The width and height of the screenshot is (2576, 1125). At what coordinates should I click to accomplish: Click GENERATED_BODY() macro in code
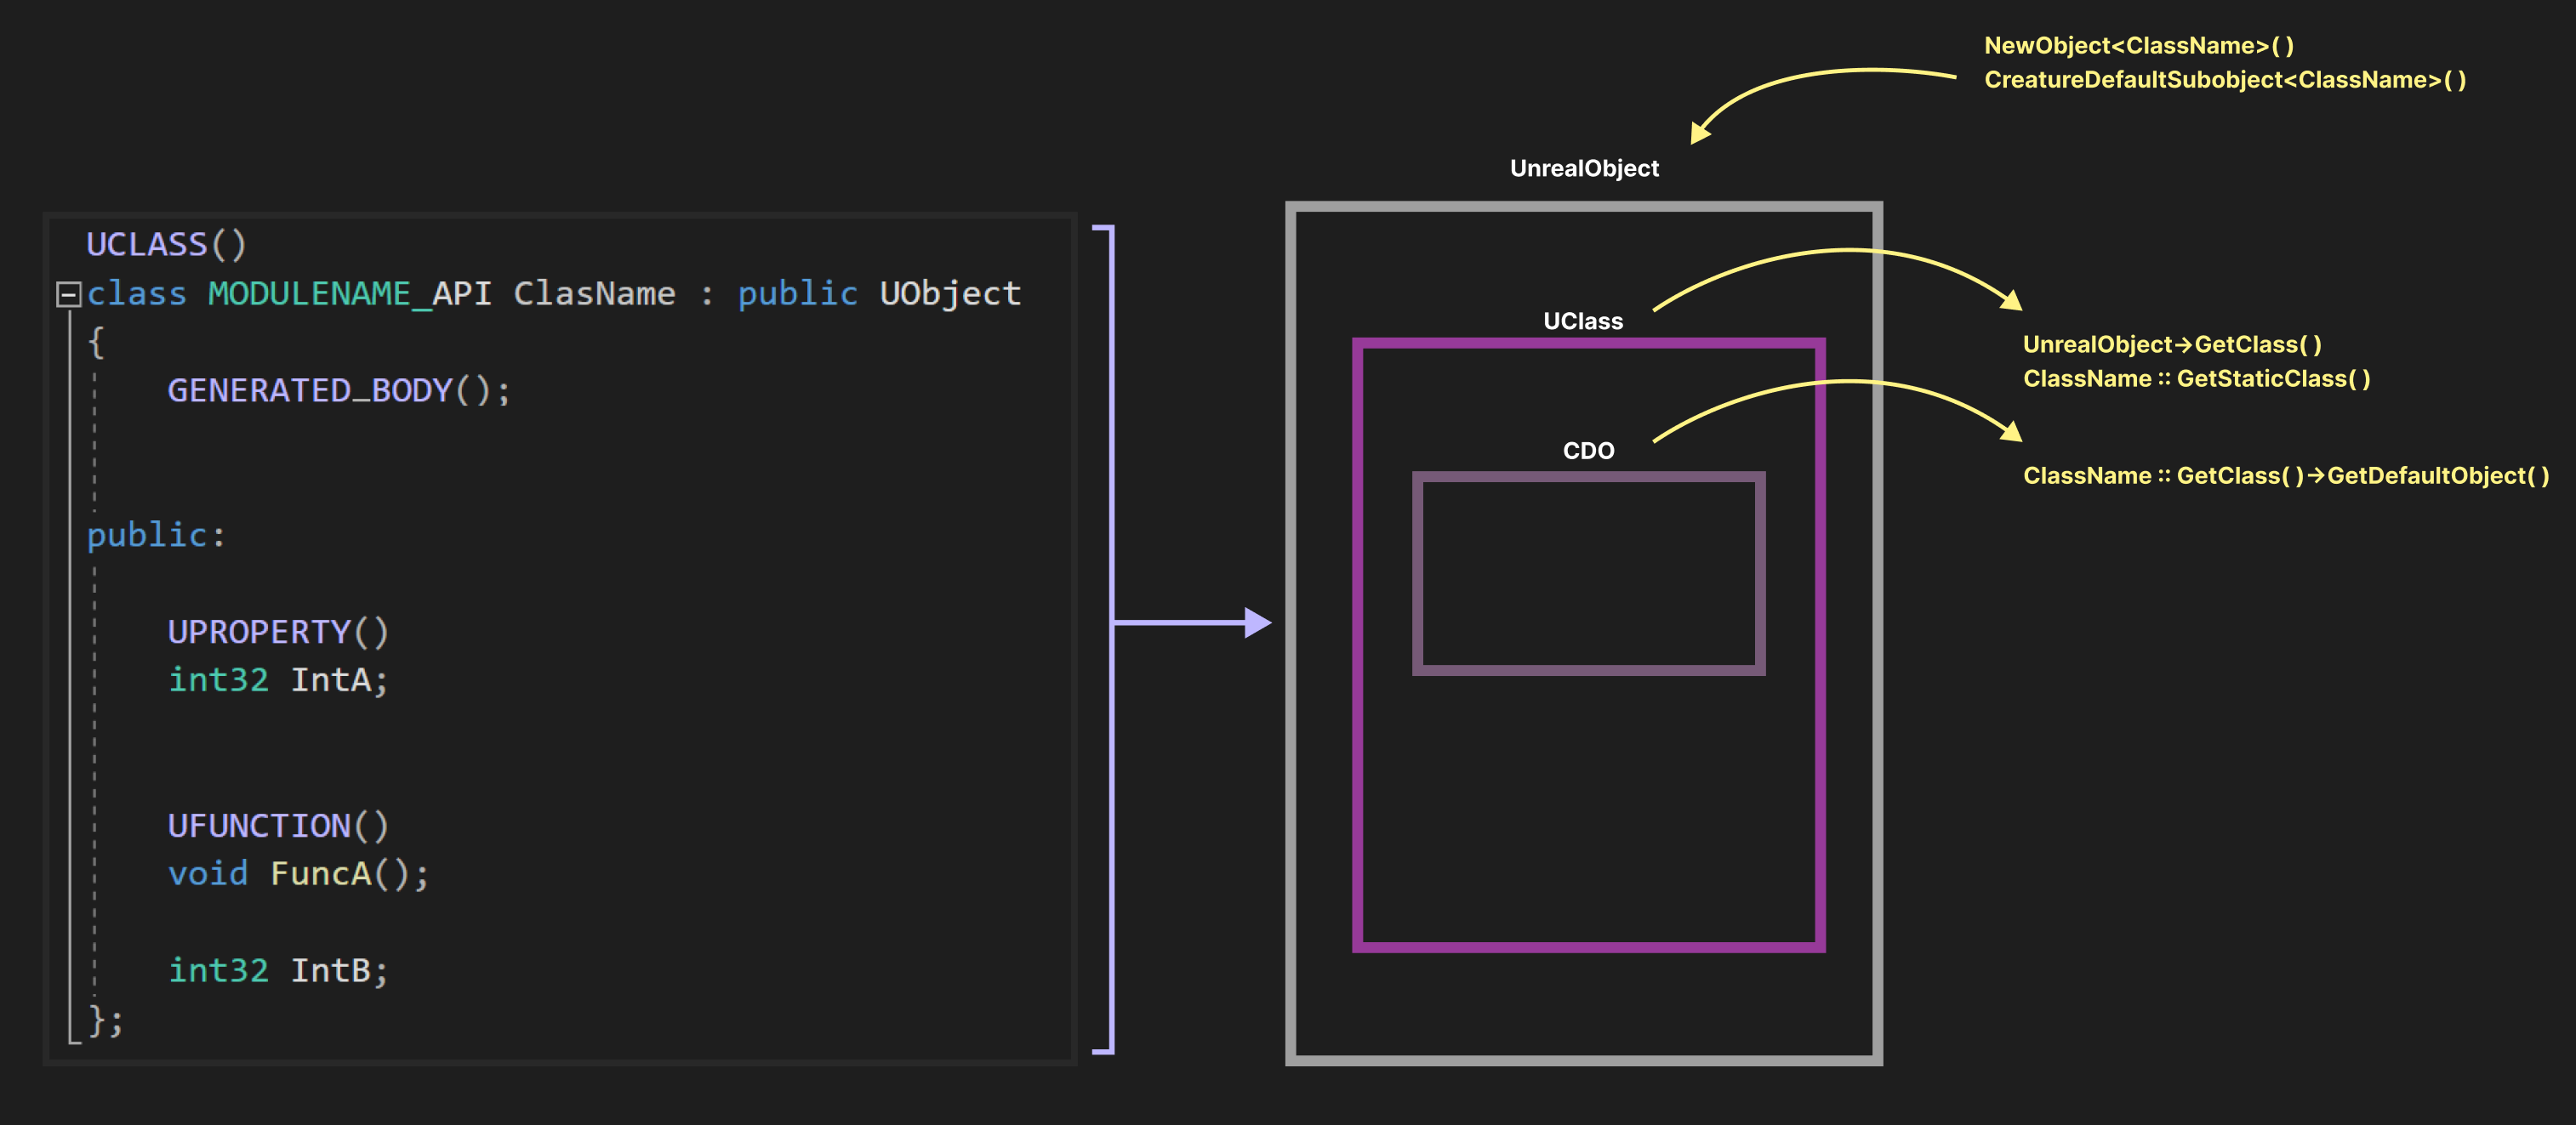point(338,390)
